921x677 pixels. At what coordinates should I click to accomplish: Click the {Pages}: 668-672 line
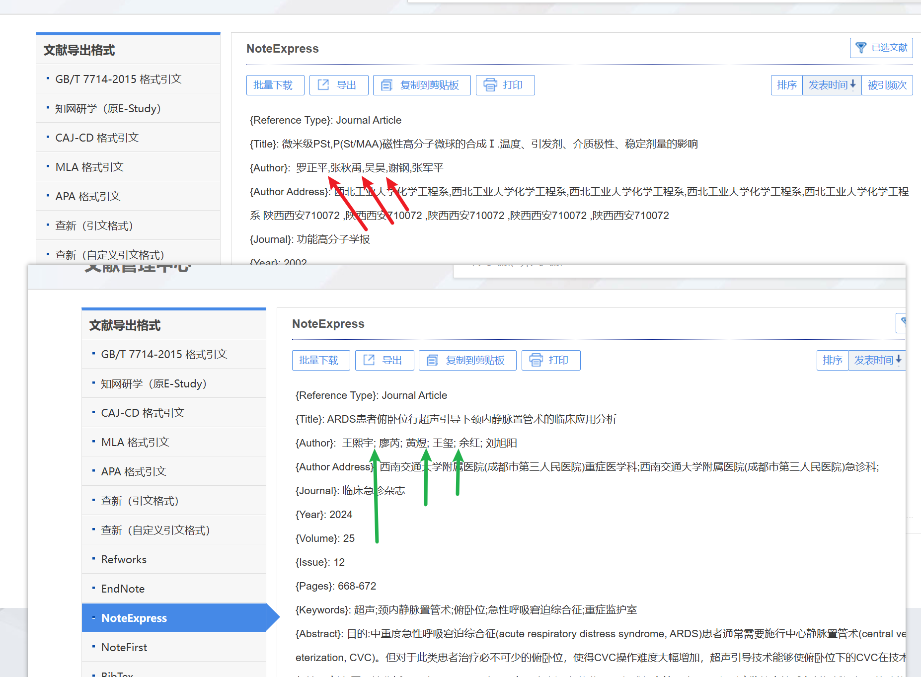pyautogui.click(x=336, y=586)
